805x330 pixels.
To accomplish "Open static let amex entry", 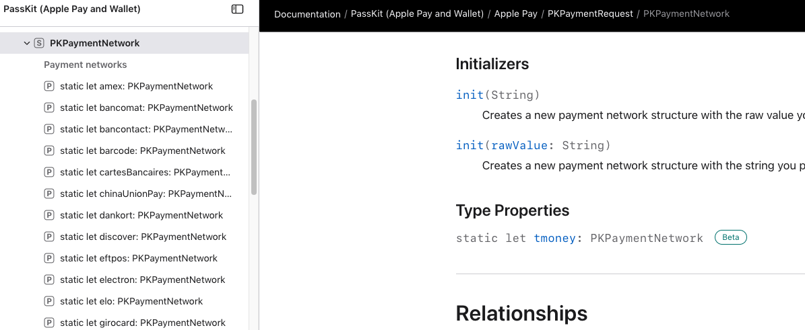I will (x=136, y=86).
